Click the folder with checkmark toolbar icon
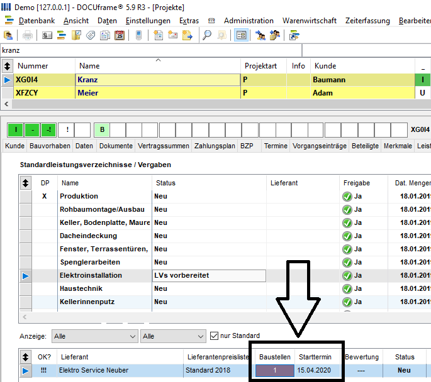The width and height of the screenshot is (431, 382). pyautogui.click(x=76, y=35)
